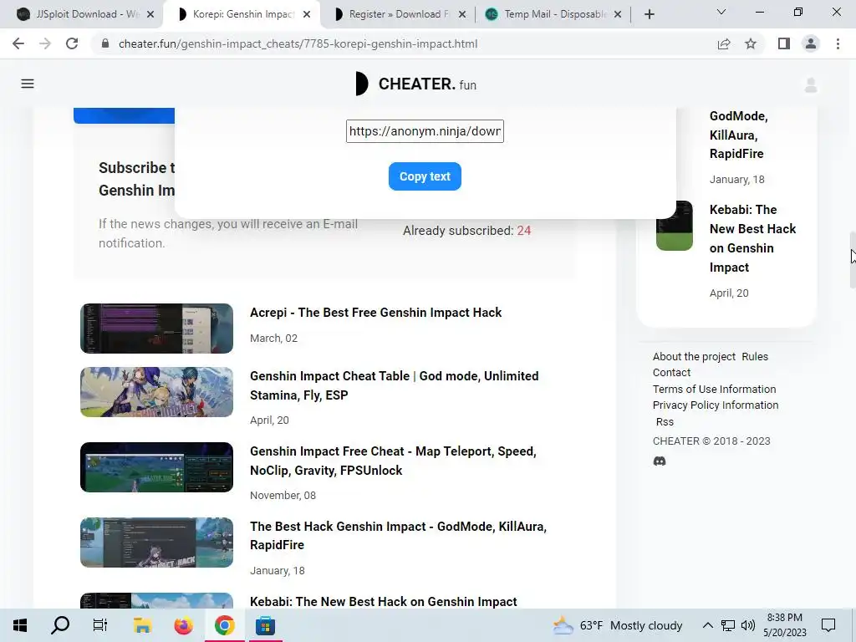This screenshot has height=642, width=856.
Task: View site info via lock icon
Action: coord(105,43)
